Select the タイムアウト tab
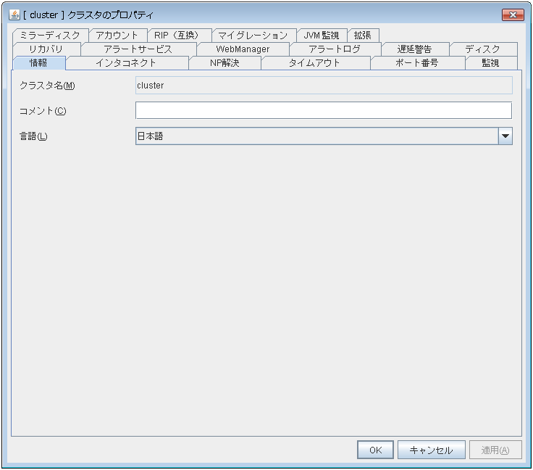Image resolution: width=533 pixels, height=470 pixels. pos(314,63)
